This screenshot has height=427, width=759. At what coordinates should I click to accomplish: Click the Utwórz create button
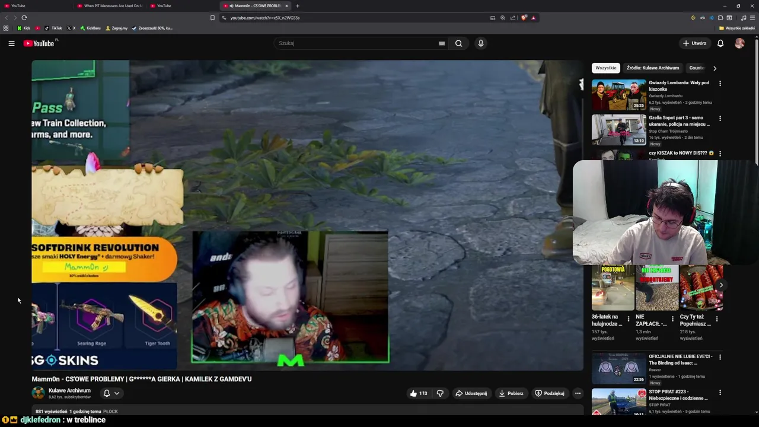pyautogui.click(x=694, y=43)
